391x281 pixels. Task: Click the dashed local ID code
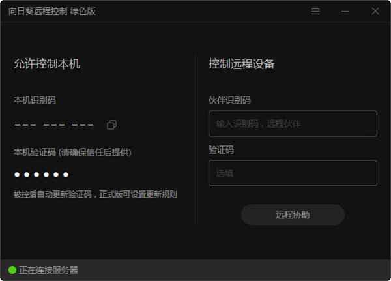(x=54, y=125)
